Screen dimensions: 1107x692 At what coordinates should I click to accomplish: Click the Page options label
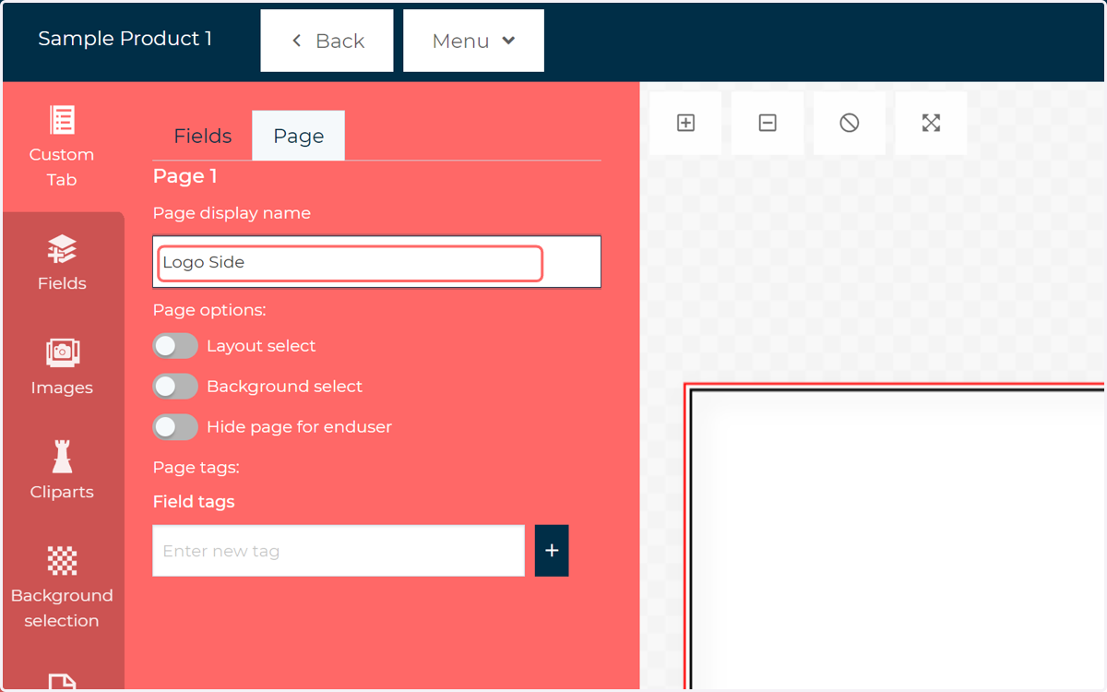pyautogui.click(x=209, y=310)
